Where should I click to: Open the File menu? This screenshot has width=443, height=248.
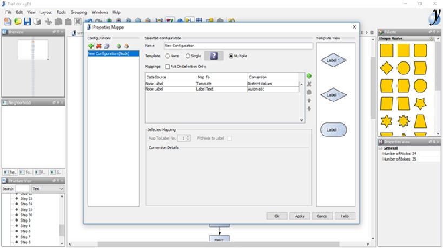(x=9, y=12)
